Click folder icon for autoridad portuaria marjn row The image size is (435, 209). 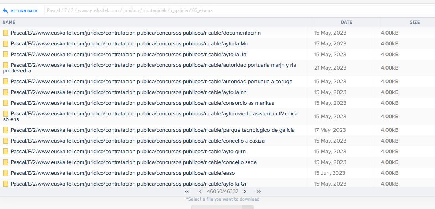[x=6, y=65]
